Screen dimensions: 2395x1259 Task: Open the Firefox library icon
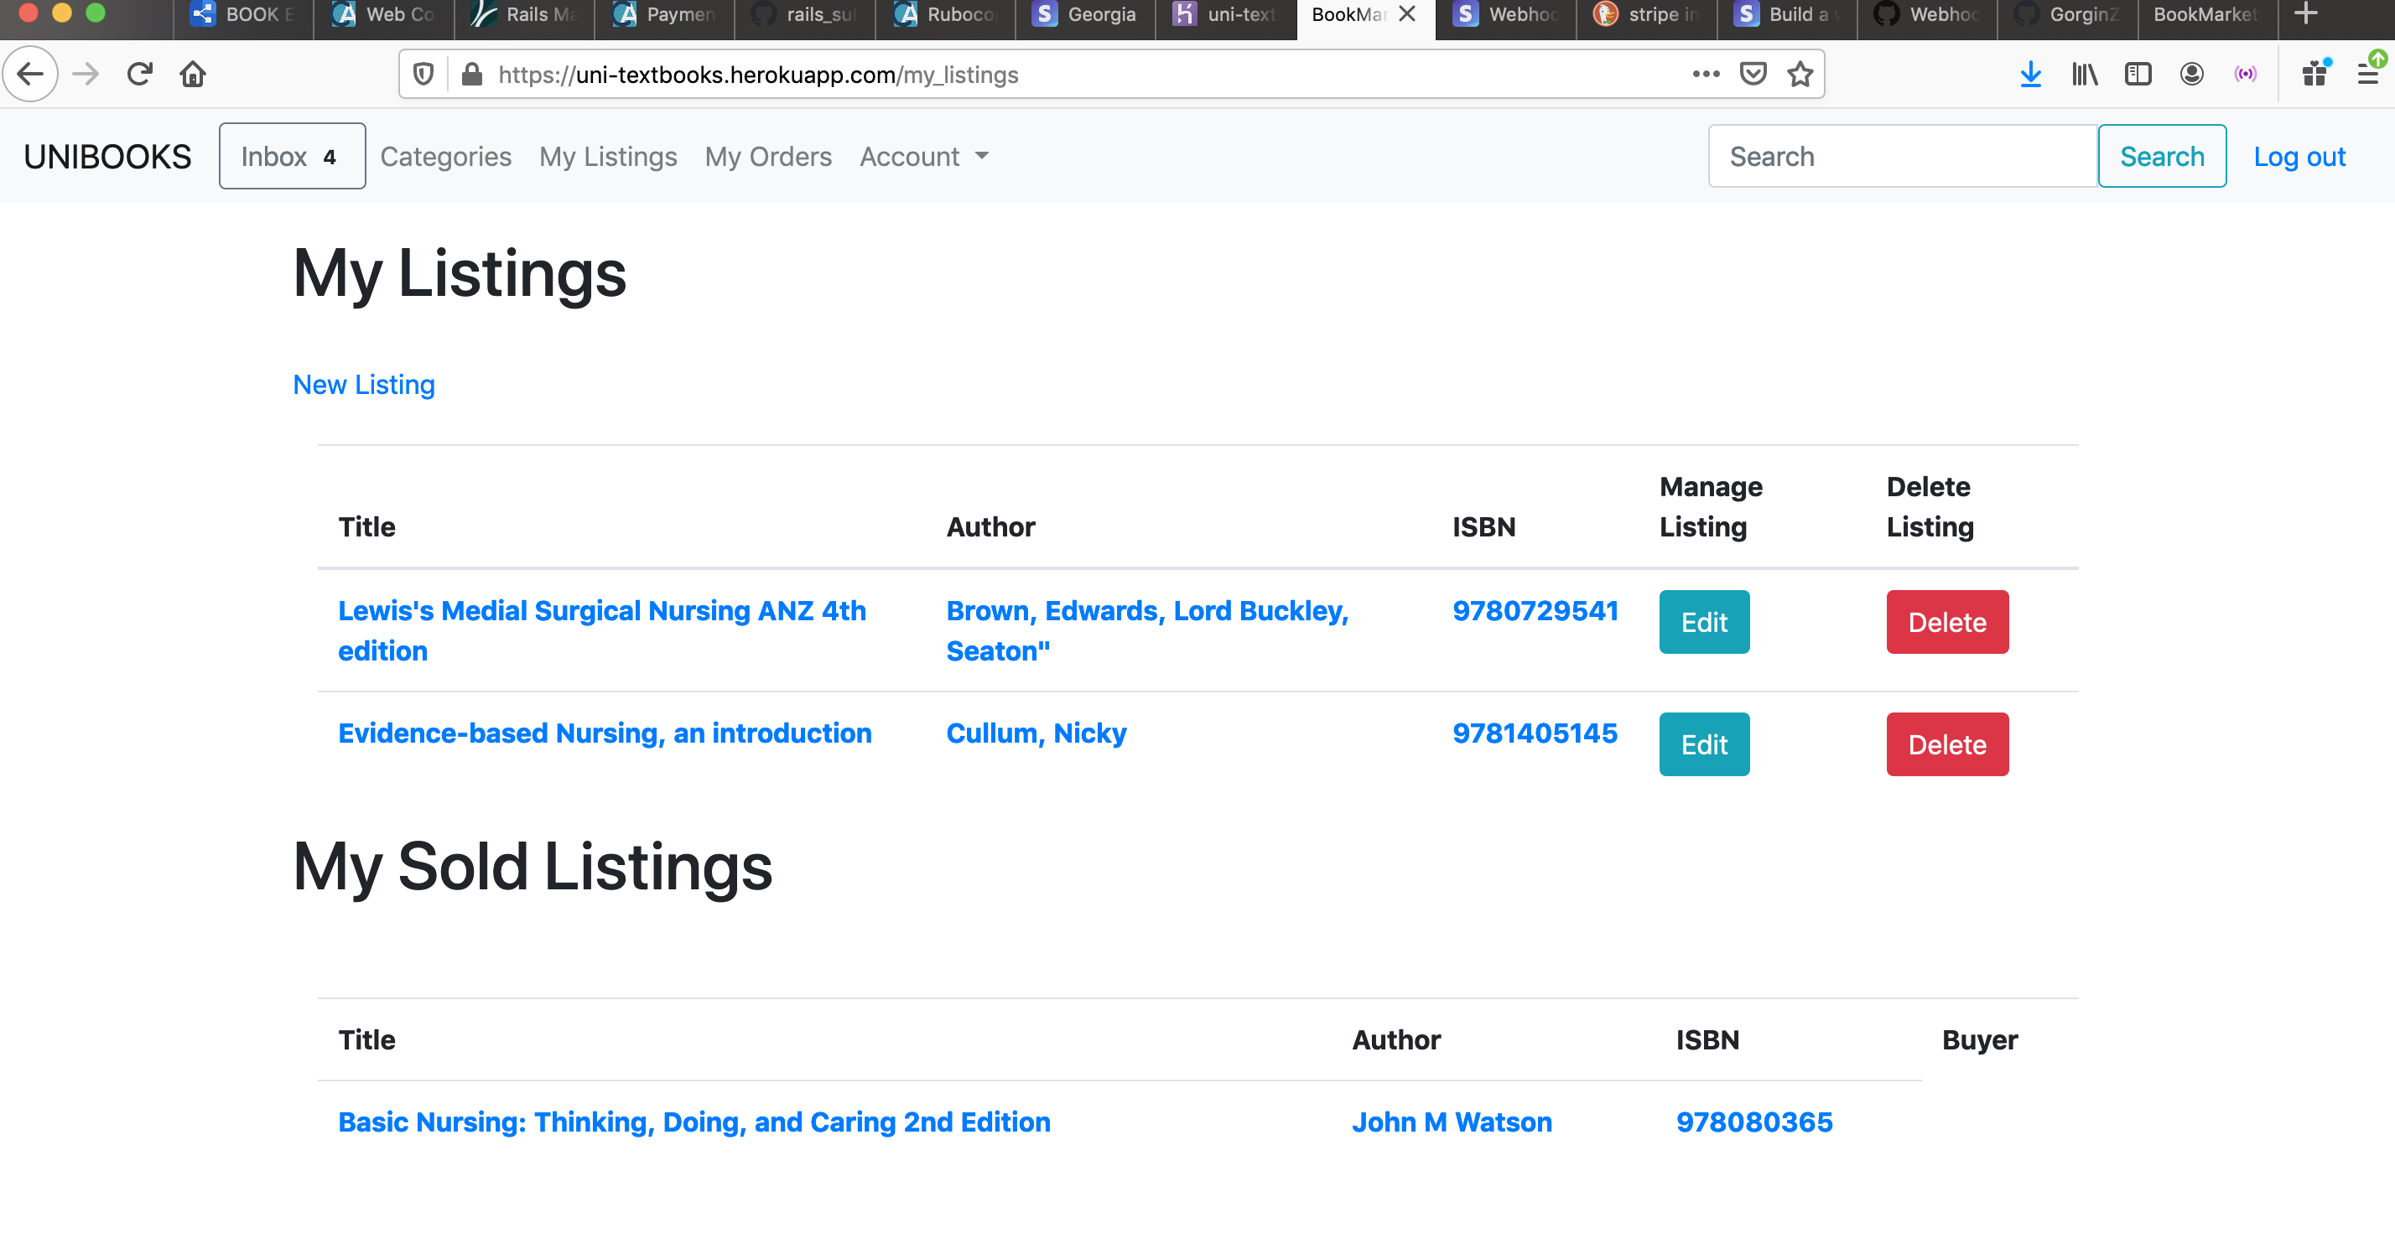point(2085,75)
